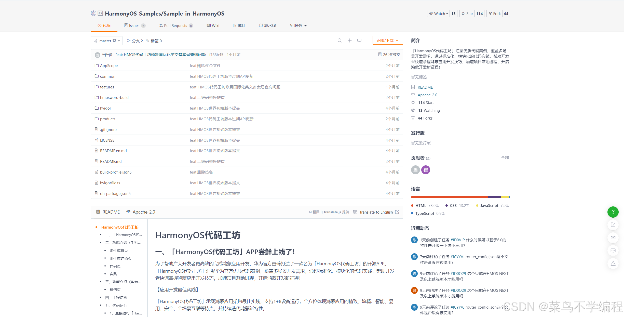
Task: Open the features folder
Action: [x=107, y=87]
